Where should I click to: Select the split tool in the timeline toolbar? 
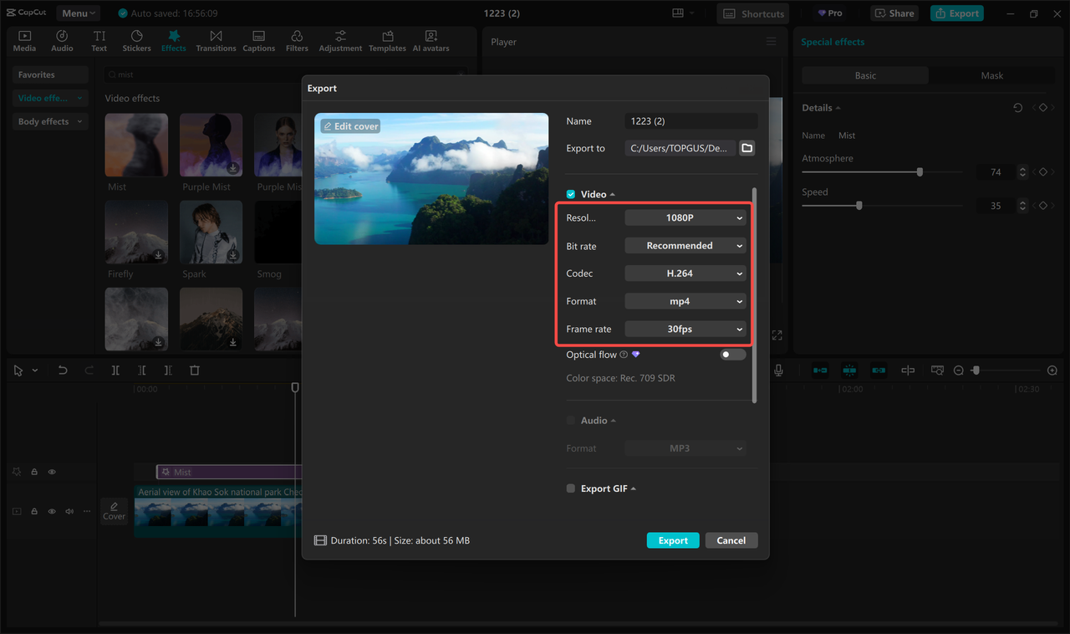coord(115,370)
